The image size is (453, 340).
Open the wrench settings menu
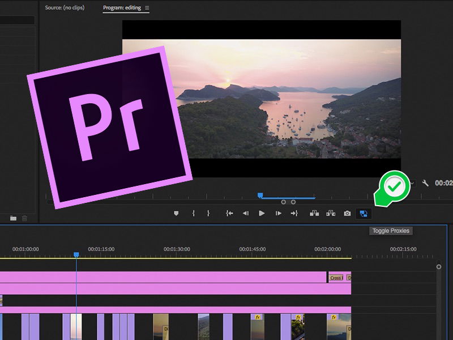[x=425, y=183]
